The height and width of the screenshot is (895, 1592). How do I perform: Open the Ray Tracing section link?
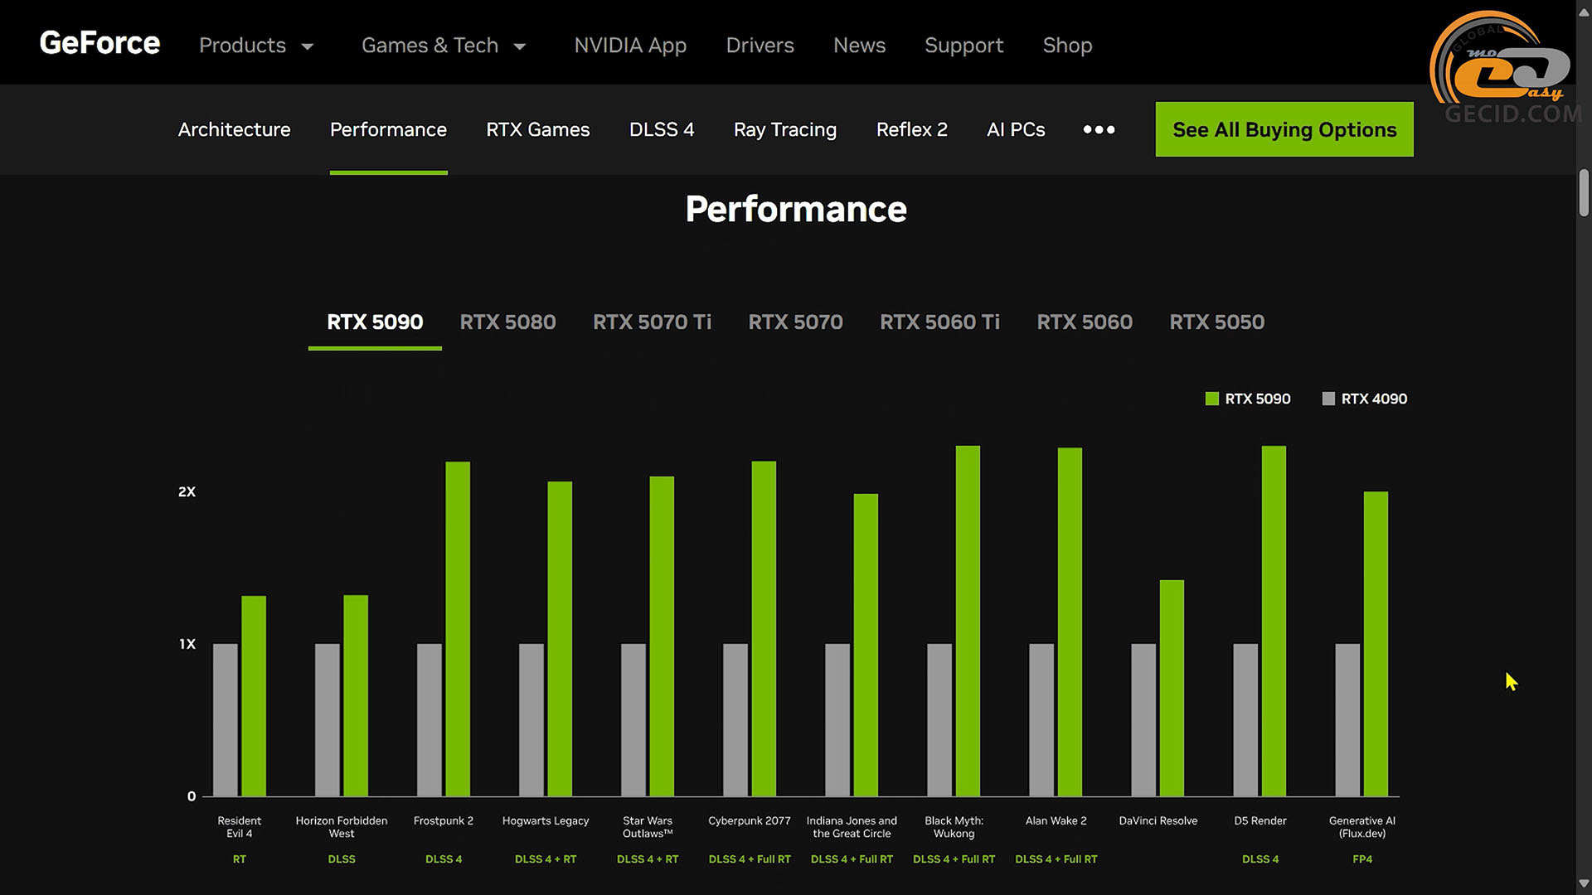[784, 129]
